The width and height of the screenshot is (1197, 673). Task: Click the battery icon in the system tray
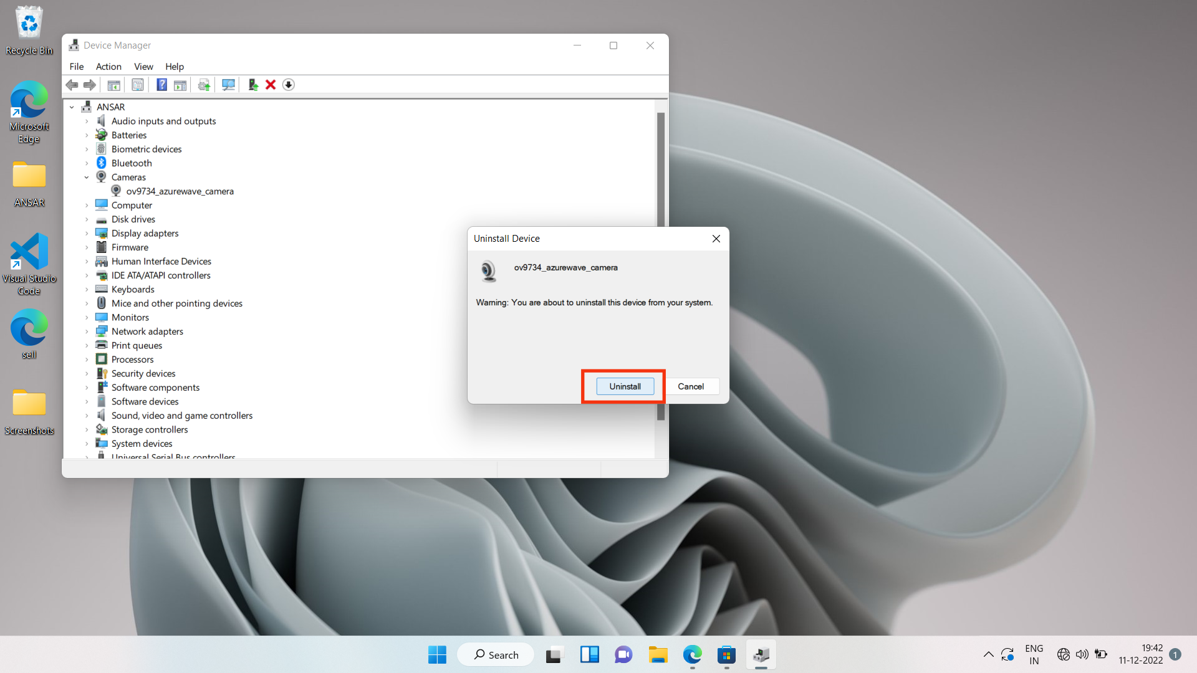coord(1102,654)
